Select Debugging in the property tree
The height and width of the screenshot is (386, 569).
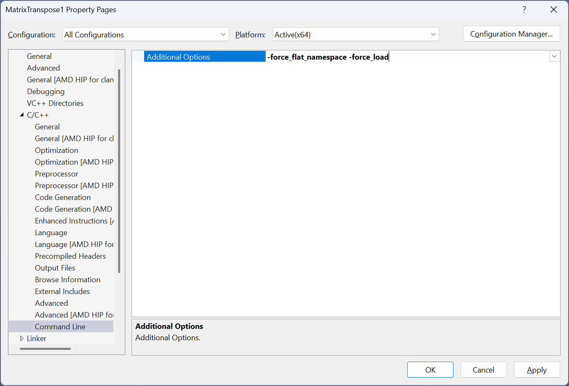pos(46,92)
